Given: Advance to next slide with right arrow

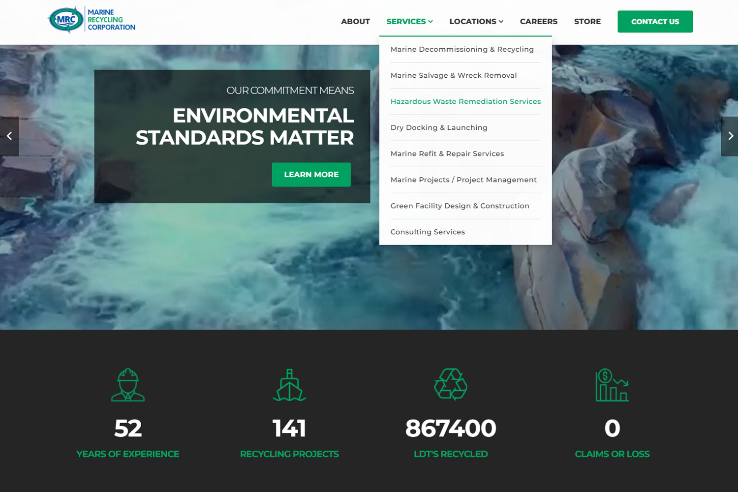Looking at the screenshot, I should (x=730, y=136).
